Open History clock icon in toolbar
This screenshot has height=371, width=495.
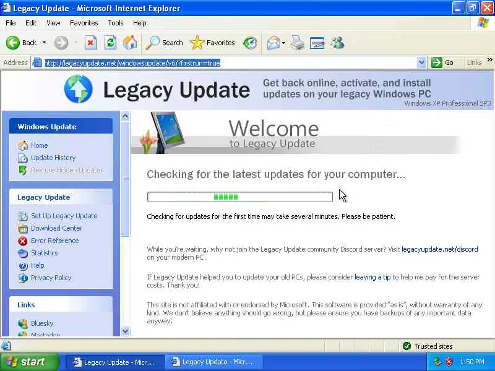click(250, 43)
